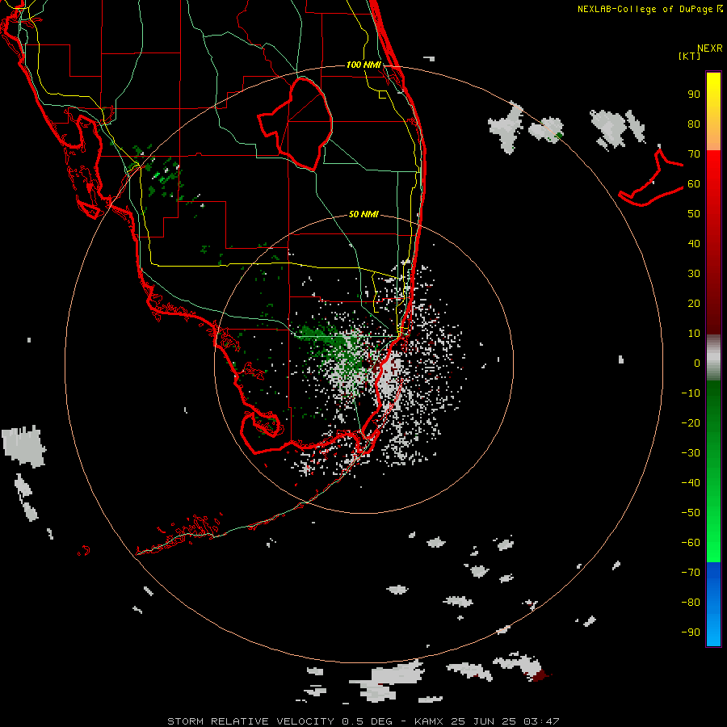Image resolution: width=727 pixels, height=727 pixels.
Task: Click the -70 value on velocity scale
Action: point(691,573)
